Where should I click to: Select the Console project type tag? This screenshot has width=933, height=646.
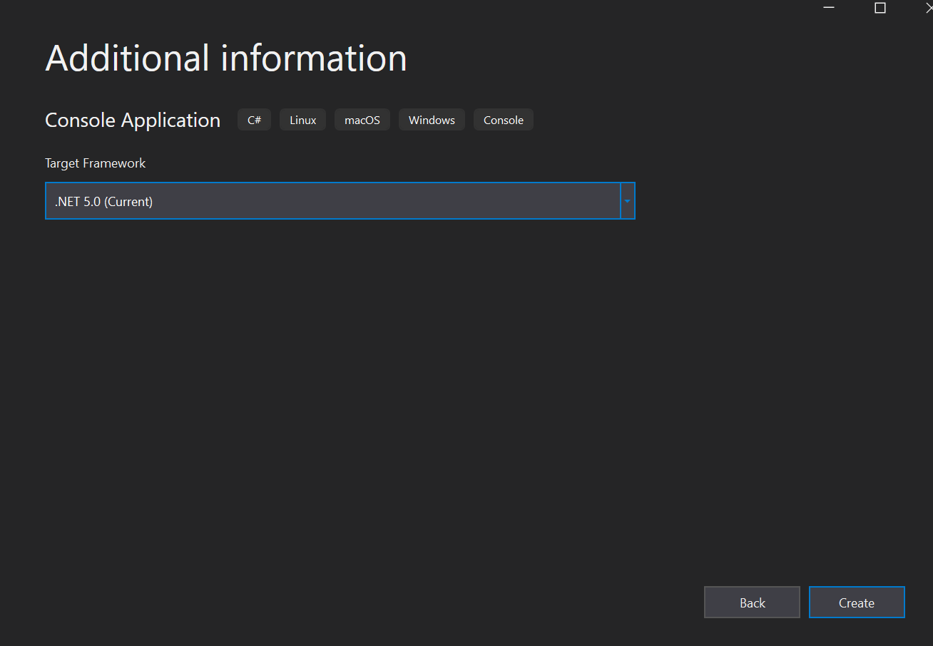503,119
